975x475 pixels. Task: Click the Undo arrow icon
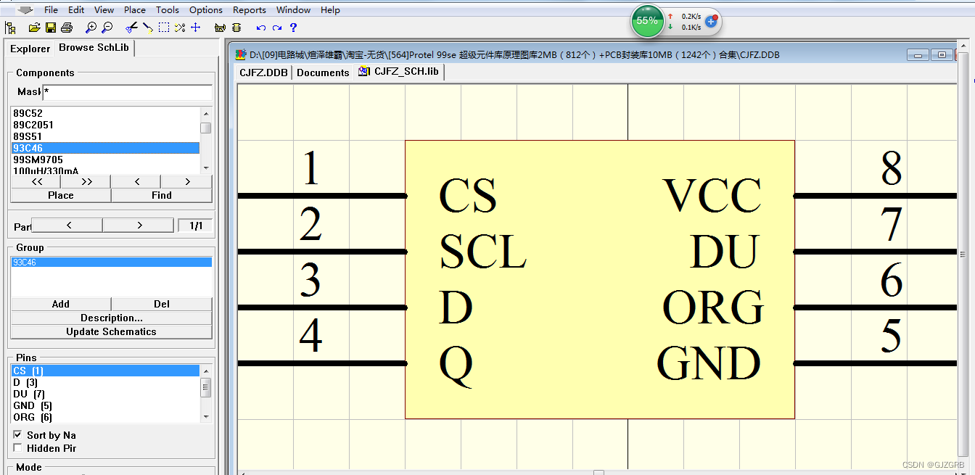[261, 28]
